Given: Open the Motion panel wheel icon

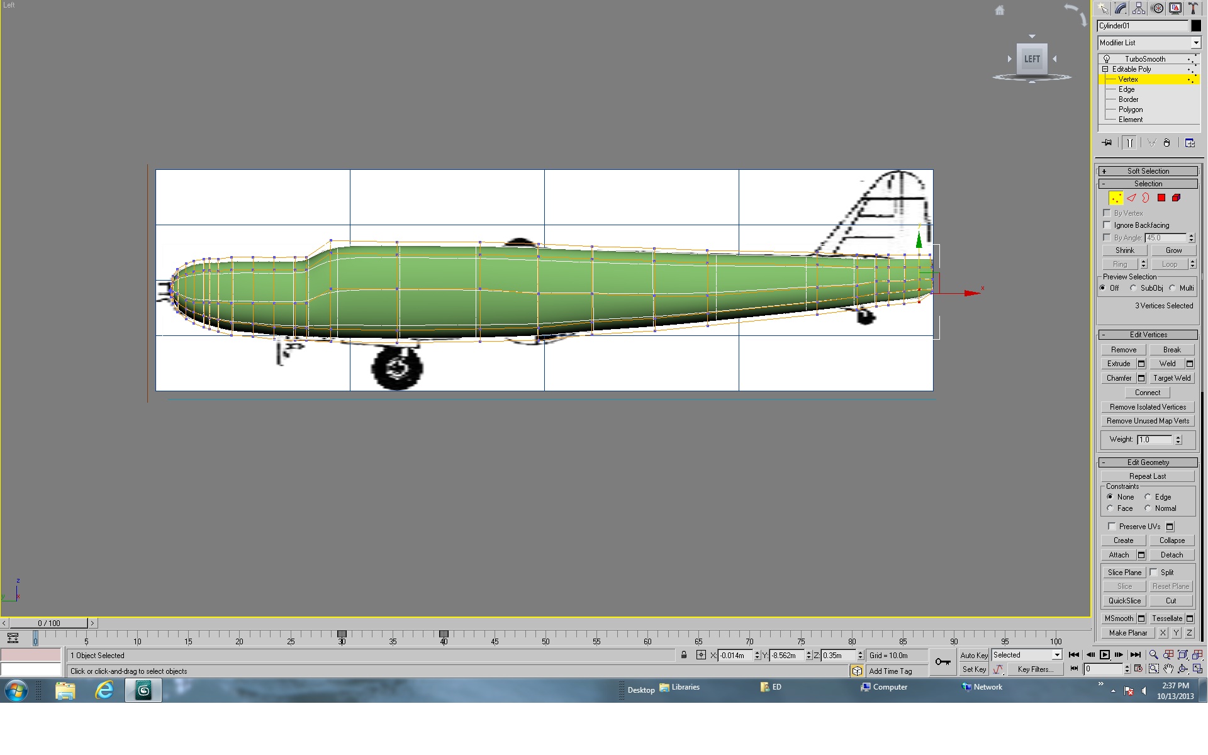Looking at the screenshot, I should click(1157, 8).
